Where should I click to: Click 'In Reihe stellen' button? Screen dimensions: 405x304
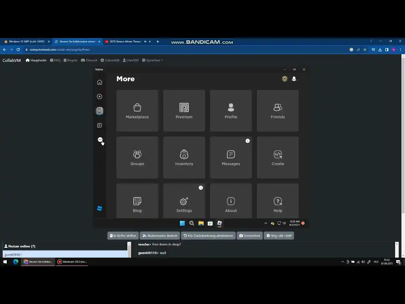(123, 236)
